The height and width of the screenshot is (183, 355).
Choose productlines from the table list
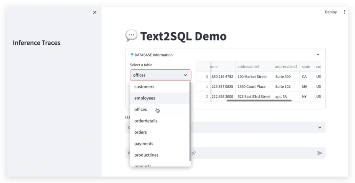click(x=160, y=155)
